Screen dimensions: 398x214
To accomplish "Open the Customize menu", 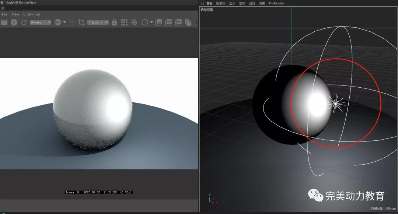I will point(32,14).
